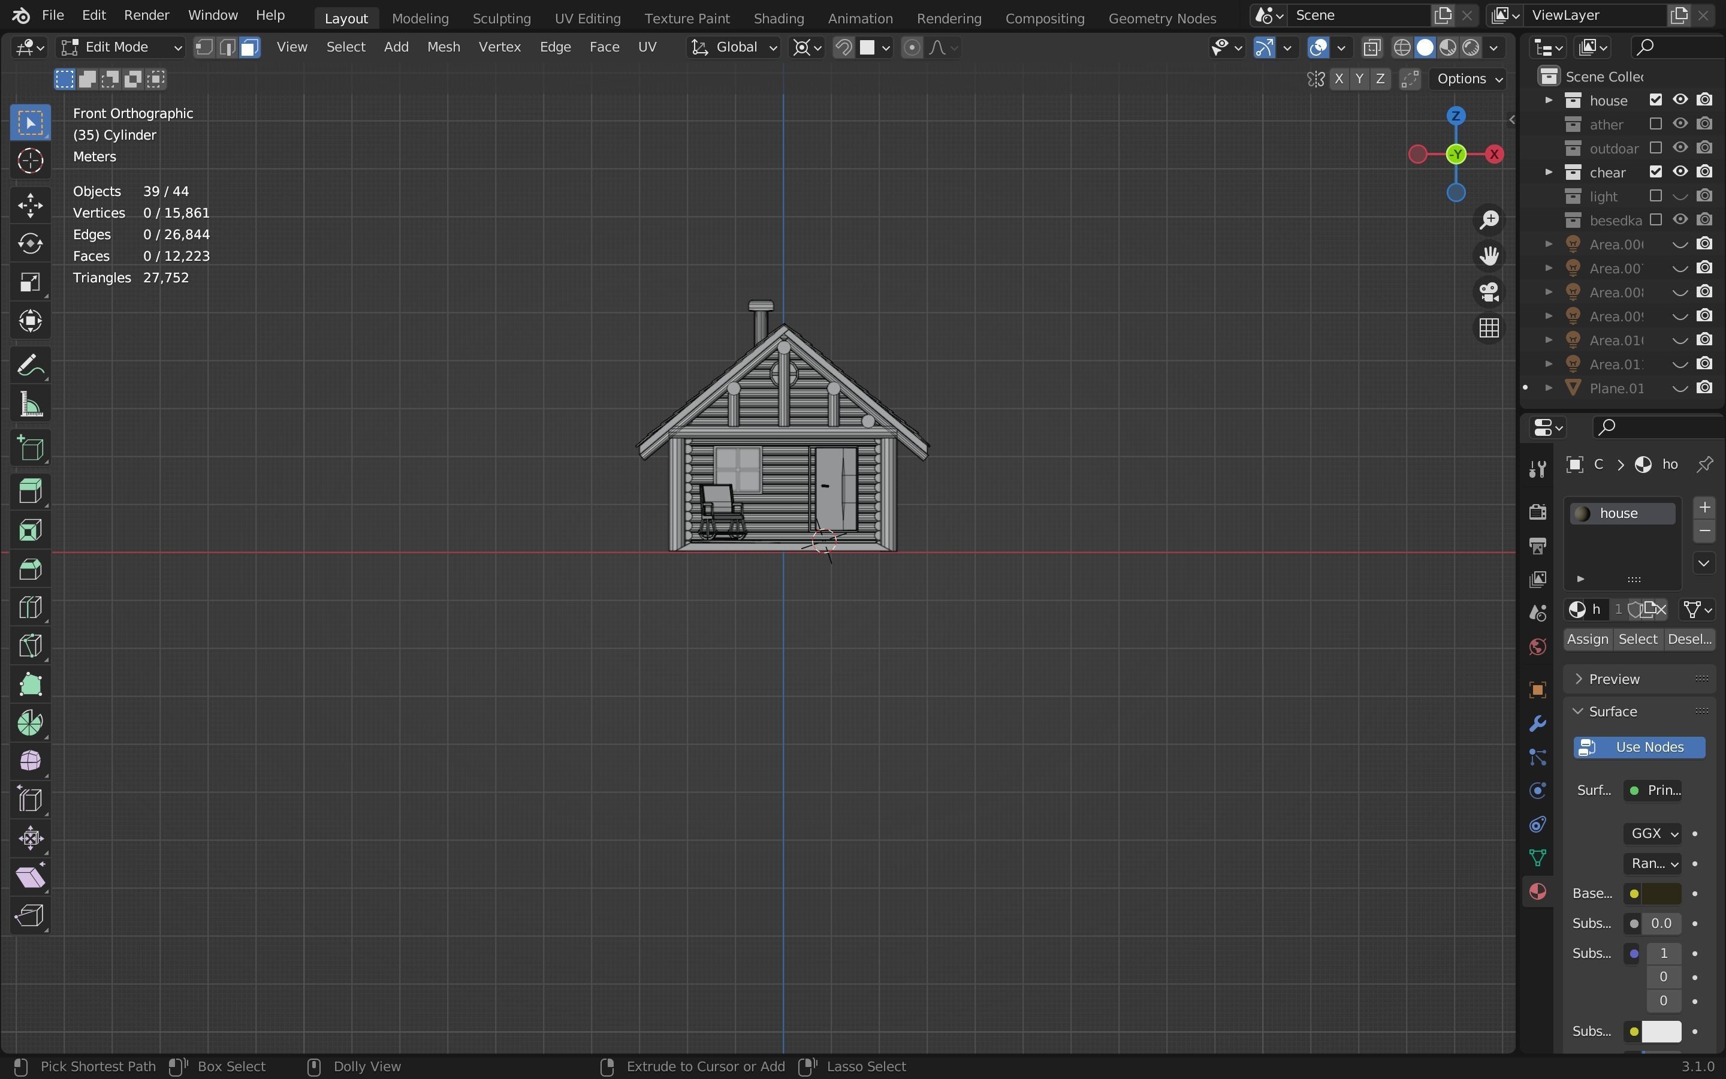Select the Spin tool
This screenshot has width=1726, height=1079.
(30, 723)
